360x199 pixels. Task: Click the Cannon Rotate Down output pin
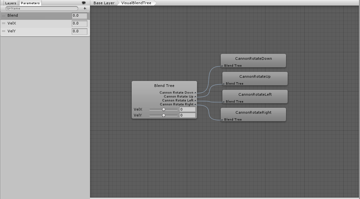[195, 92]
